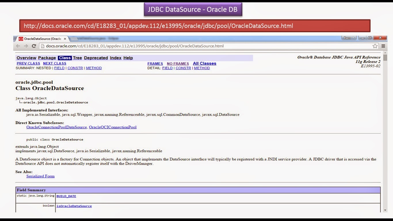Click the page vertical scrollbar thumb
The image size is (393, 221).
pos(385,58)
